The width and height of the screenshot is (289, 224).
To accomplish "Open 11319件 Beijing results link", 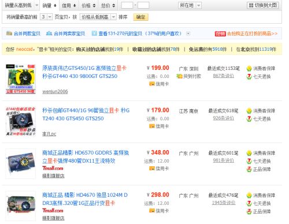I will click(x=268, y=49).
